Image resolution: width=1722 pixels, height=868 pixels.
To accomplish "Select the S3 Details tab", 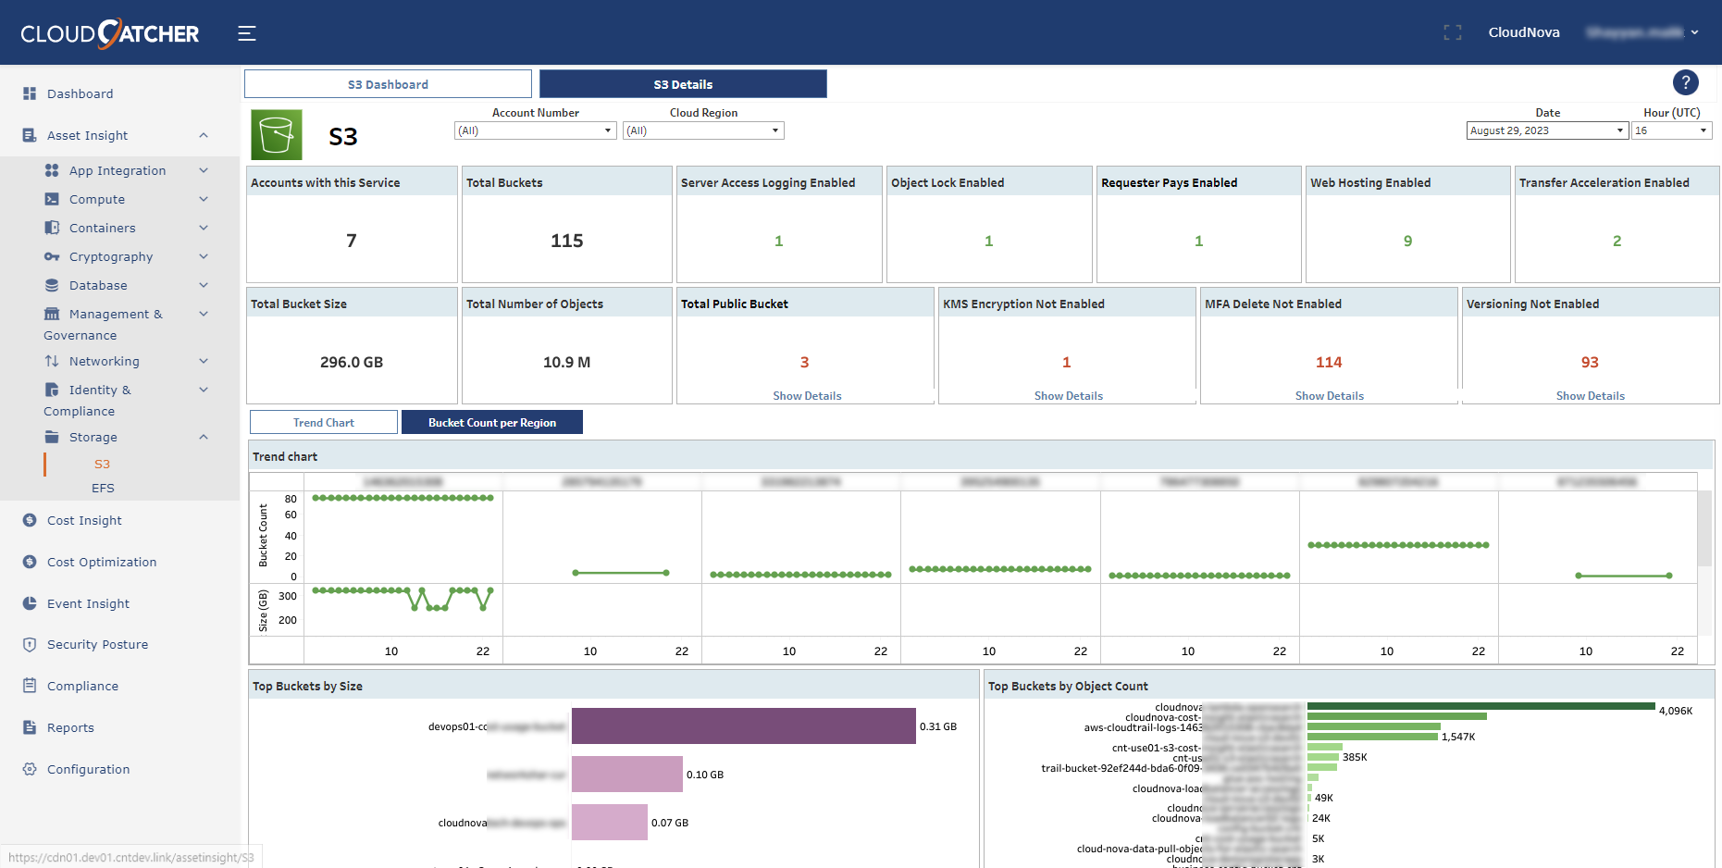I will [683, 84].
